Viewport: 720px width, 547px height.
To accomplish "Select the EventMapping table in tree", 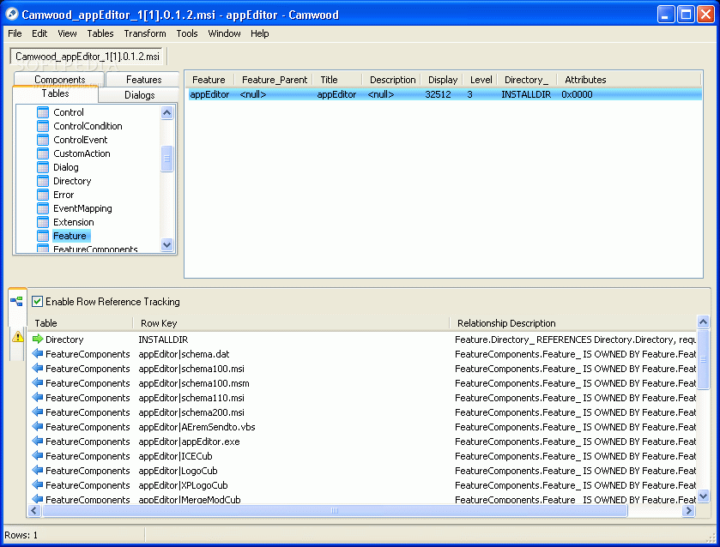I will click(82, 209).
